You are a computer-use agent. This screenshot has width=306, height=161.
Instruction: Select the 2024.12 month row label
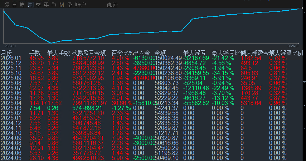click(11, 123)
